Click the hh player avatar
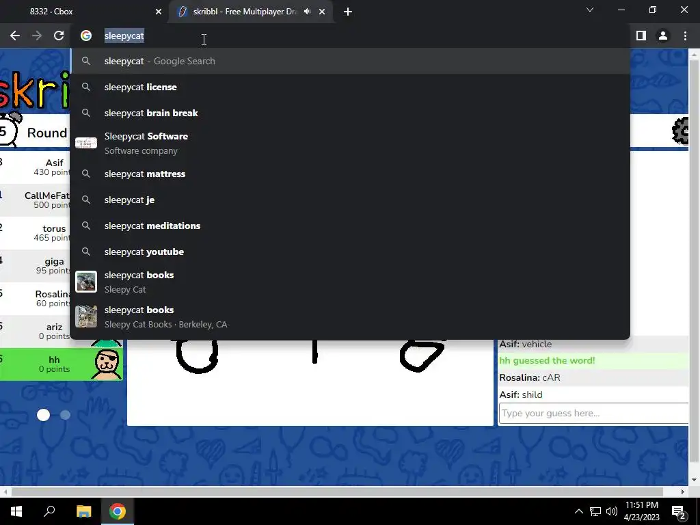700x525 pixels. [x=106, y=364]
